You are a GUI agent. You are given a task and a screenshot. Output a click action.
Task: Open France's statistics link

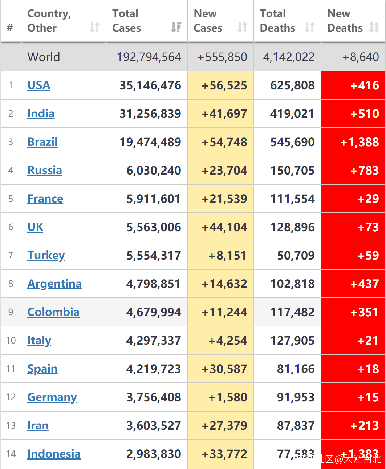click(45, 199)
